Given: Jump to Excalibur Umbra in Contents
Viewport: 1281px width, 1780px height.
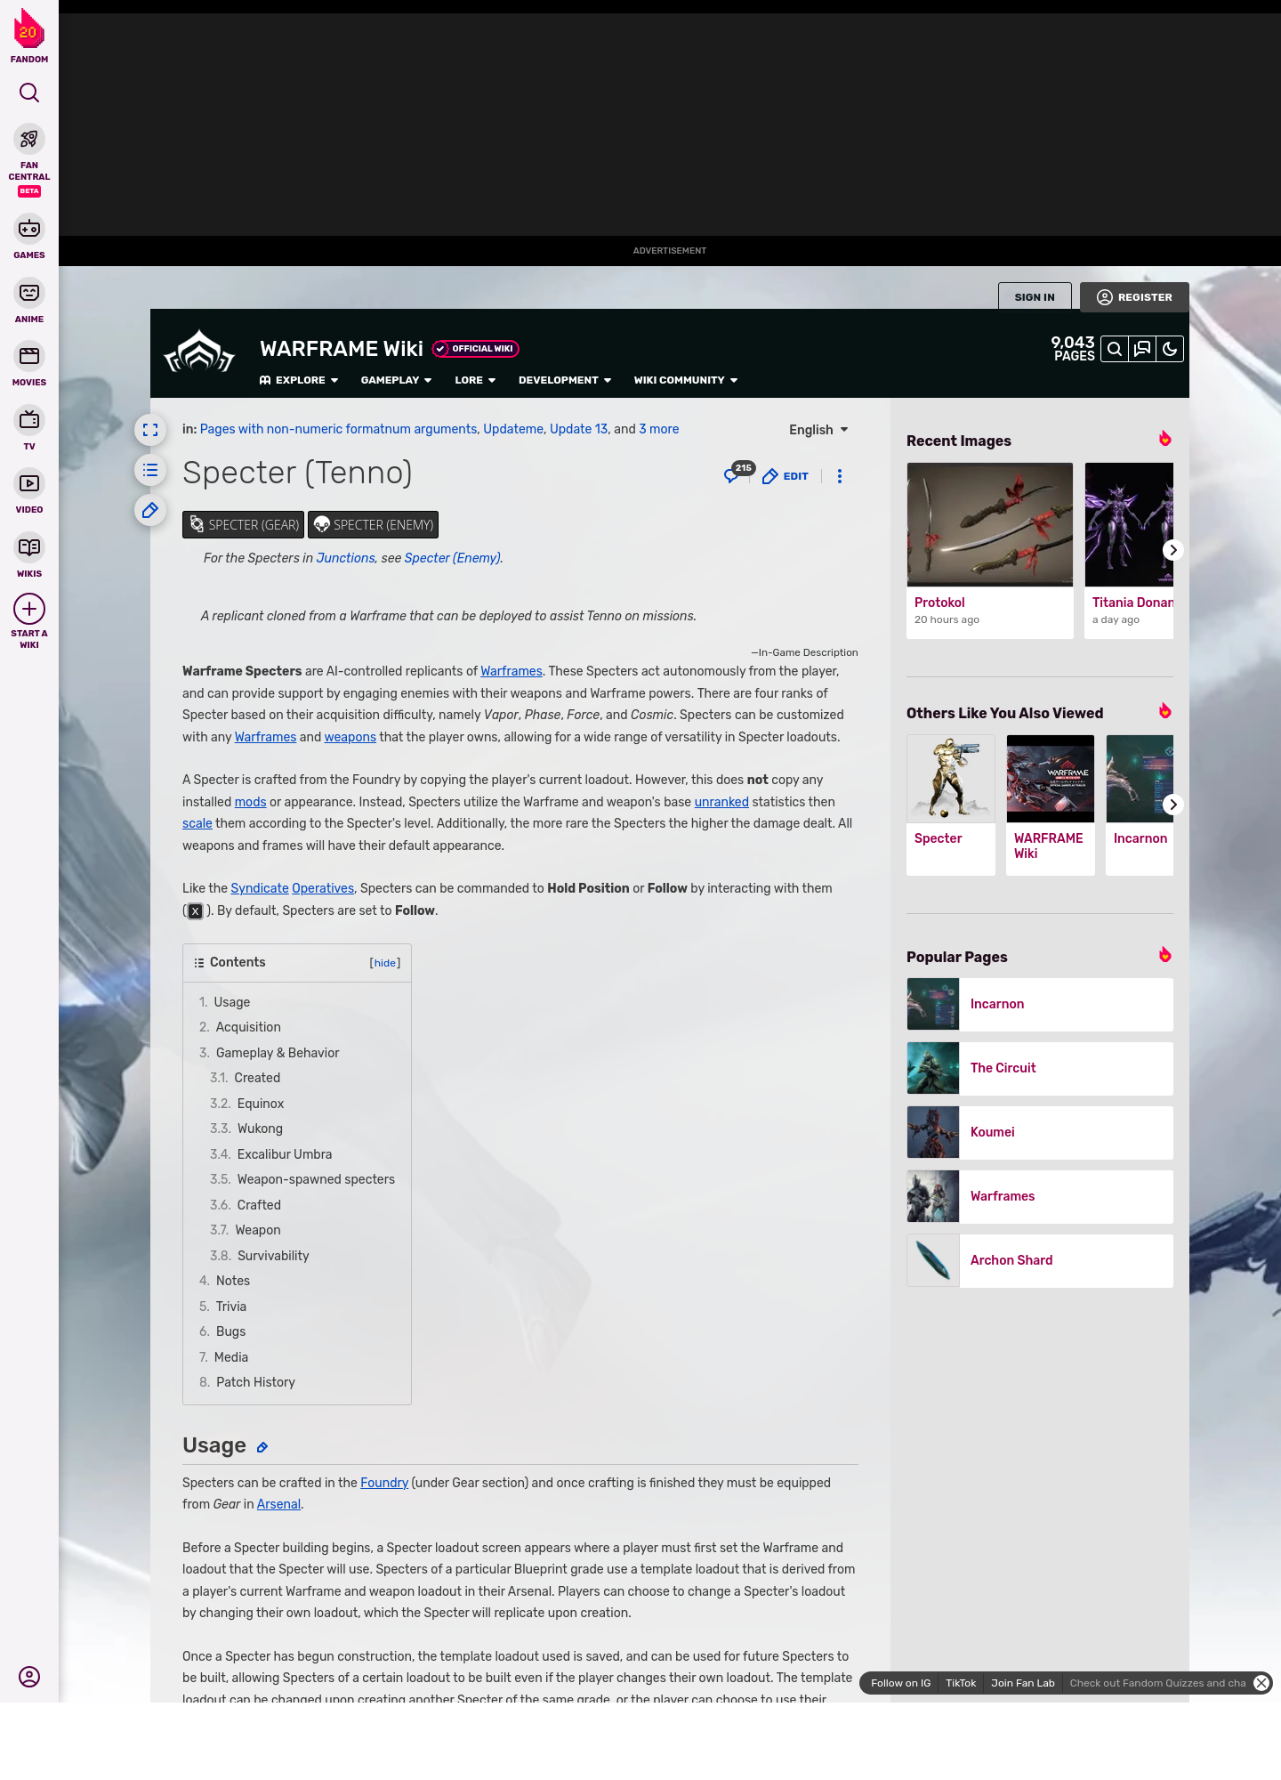Looking at the screenshot, I should (x=285, y=1154).
